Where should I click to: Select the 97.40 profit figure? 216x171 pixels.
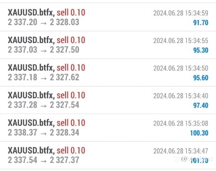click(x=201, y=105)
